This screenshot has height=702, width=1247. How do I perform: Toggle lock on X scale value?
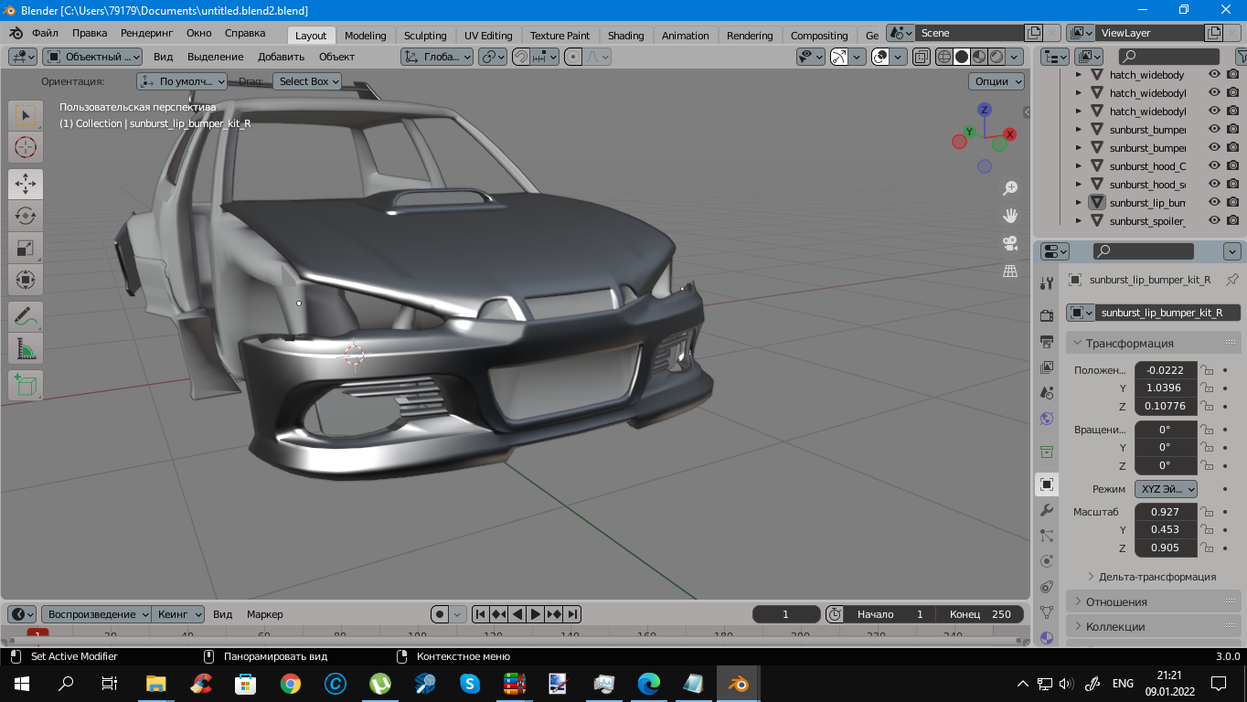1207,512
